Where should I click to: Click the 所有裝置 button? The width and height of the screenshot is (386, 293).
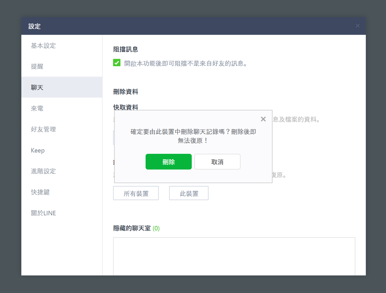coord(136,193)
